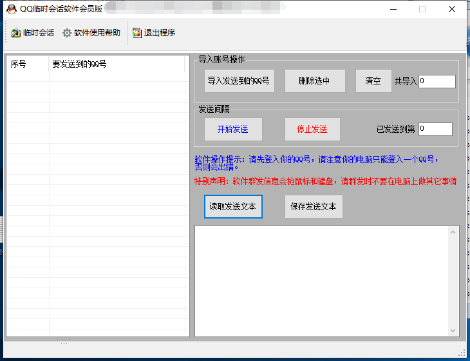The image size is (470, 361).
Task: Click the 导入账号操作 group title
Action: (x=221, y=59)
